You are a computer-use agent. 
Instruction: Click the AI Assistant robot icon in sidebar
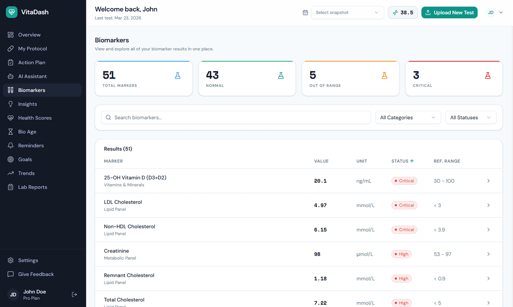[x=10, y=76]
